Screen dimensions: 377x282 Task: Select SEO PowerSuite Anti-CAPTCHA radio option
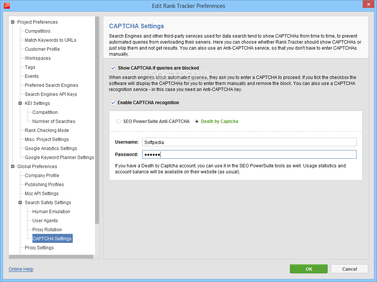coord(118,121)
